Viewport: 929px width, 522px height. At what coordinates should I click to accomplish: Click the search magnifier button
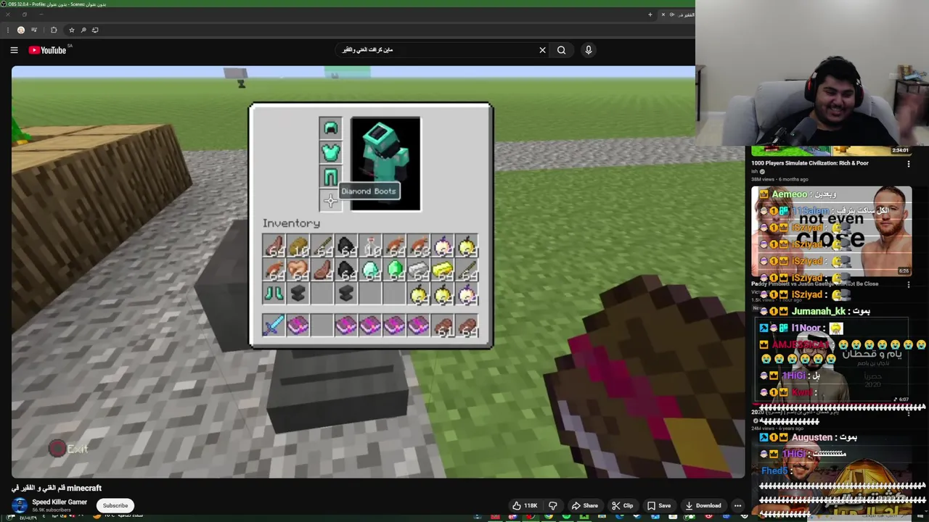(561, 50)
